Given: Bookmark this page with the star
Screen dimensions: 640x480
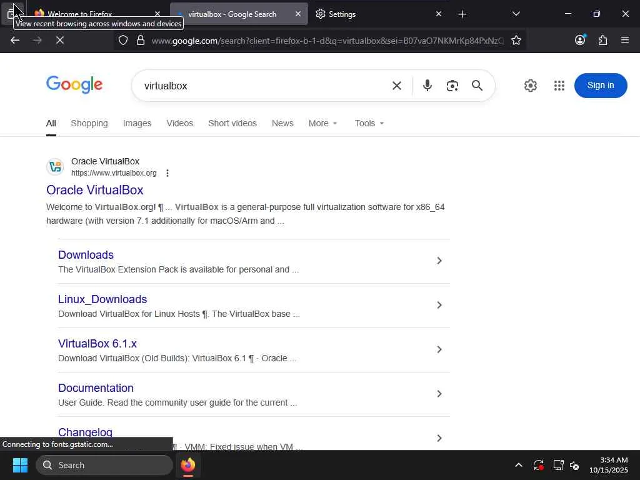Looking at the screenshot, I should [516, 41].
